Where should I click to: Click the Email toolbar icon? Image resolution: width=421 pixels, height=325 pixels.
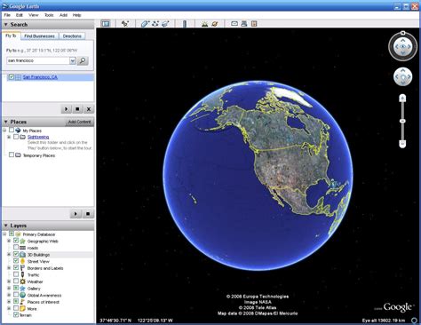(234, 24)
